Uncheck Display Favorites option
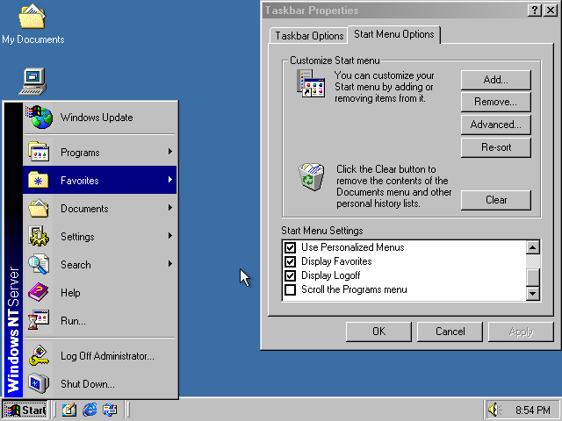The height and width of the screenshot is (421, 562). [x=290, y=261]
